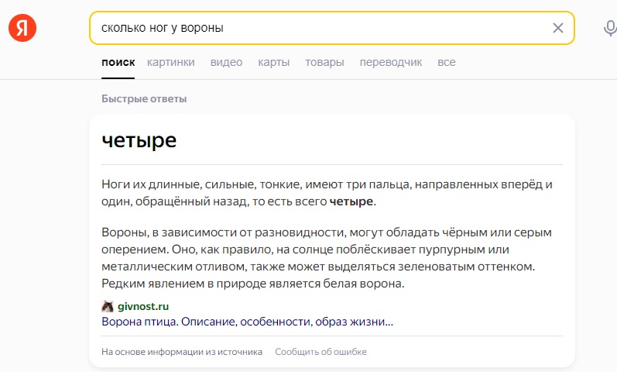Image resolution: width=617 pixels, height=372 pixels.
Task: Click 'На основе информации из источника' text
Action: point(182,352)
